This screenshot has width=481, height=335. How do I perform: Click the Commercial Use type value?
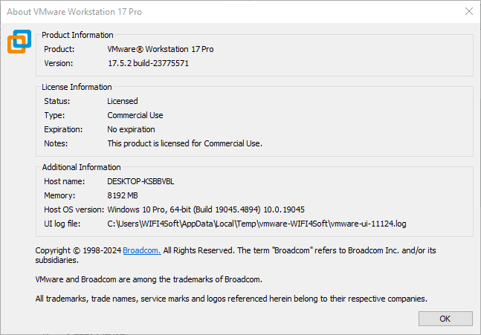coord(135,115)
